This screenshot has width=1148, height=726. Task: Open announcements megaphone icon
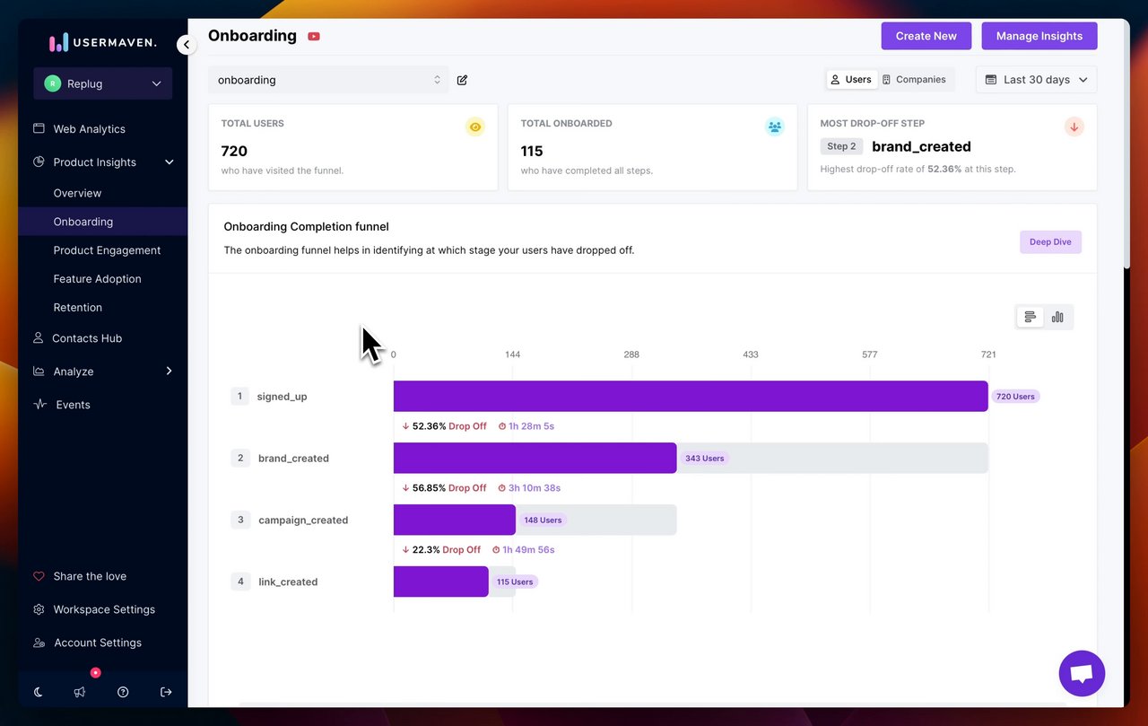[80, 692]
